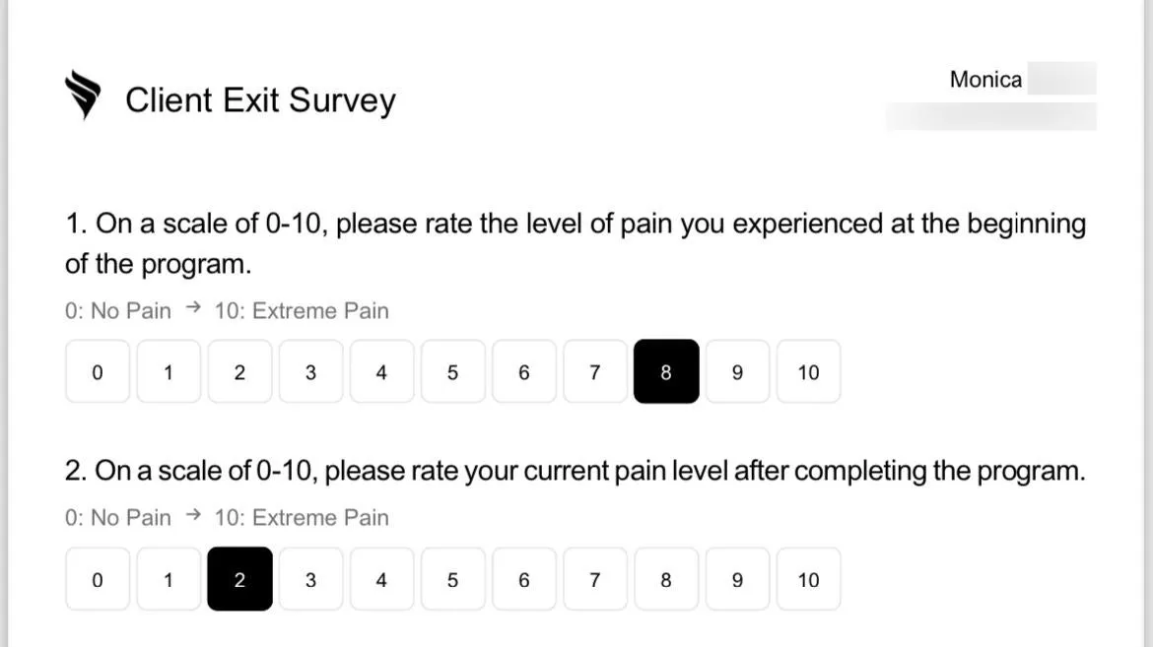Select 0 for beginning pain level
The height and width of the screenshot is (647, 1153).
[97, 371]
